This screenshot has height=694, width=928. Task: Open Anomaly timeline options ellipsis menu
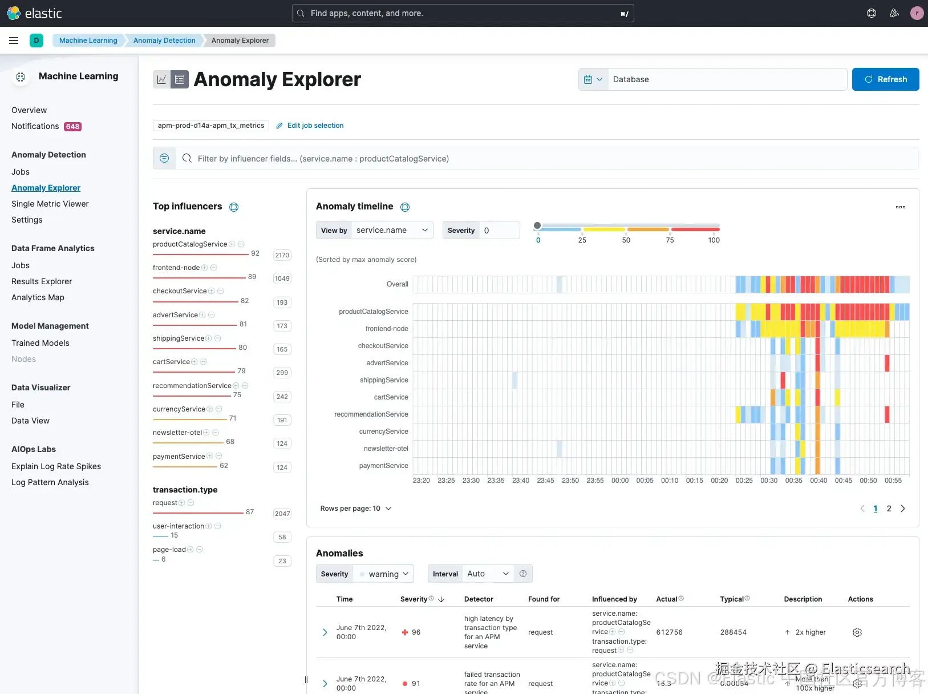[x=901, y=207]
